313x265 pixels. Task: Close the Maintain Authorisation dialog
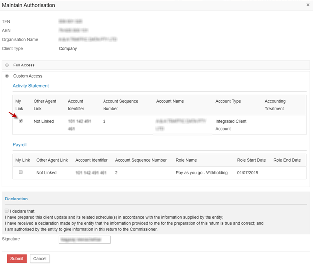coord(307,5)
